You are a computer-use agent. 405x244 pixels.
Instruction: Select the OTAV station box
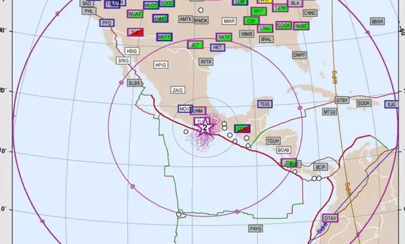click(x=330, y=218)
